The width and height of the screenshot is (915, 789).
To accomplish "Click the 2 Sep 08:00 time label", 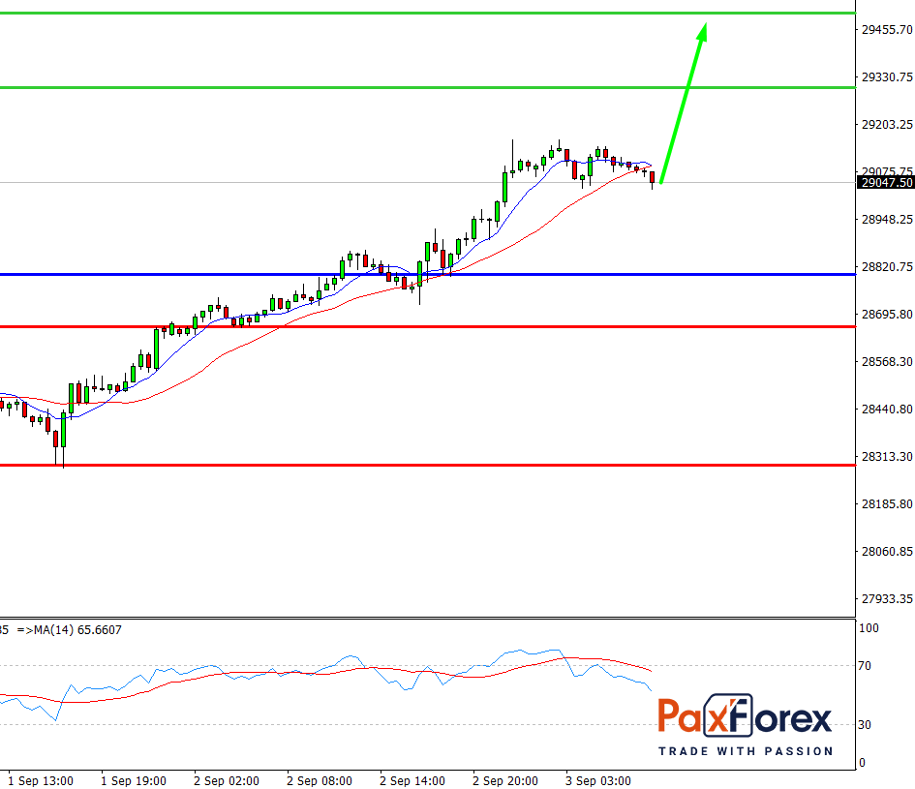I will tap(320, 781).
